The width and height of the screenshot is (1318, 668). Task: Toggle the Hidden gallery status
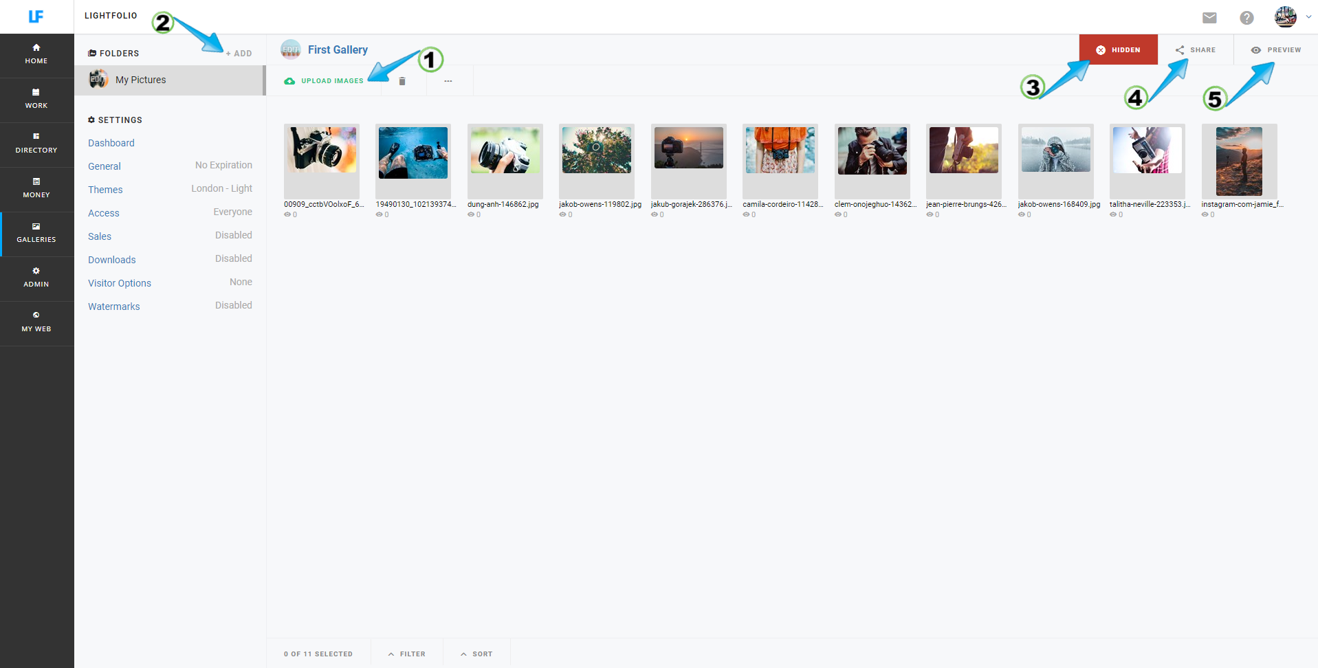click(x=1118, y=49)
